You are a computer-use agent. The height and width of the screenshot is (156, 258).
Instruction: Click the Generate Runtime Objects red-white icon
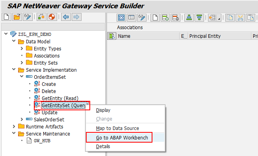52,17
